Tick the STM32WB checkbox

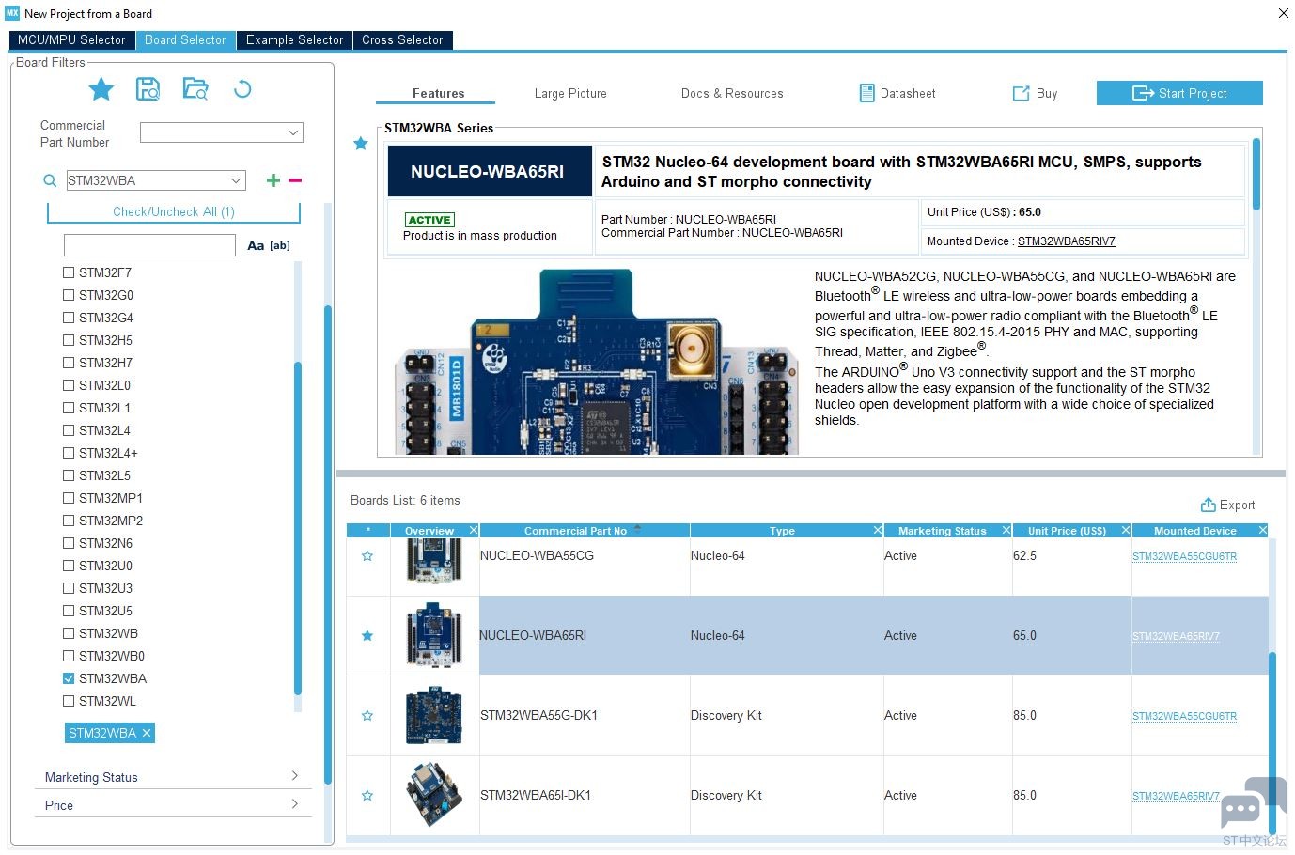pos(69,633)
